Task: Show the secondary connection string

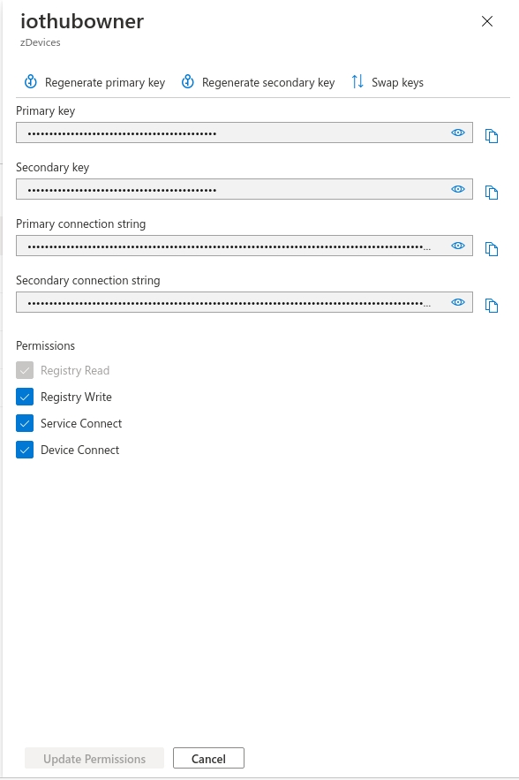Action: coord(458,302)
